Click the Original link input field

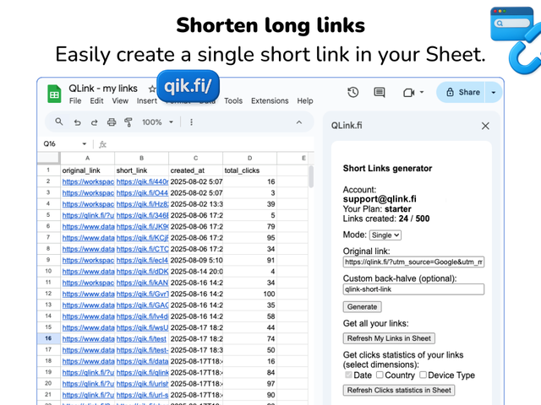tap(413, 262)
